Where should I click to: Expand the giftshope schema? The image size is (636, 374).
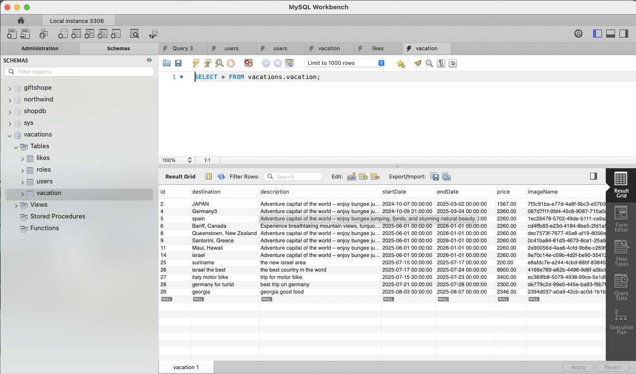(x=10, y=88)
